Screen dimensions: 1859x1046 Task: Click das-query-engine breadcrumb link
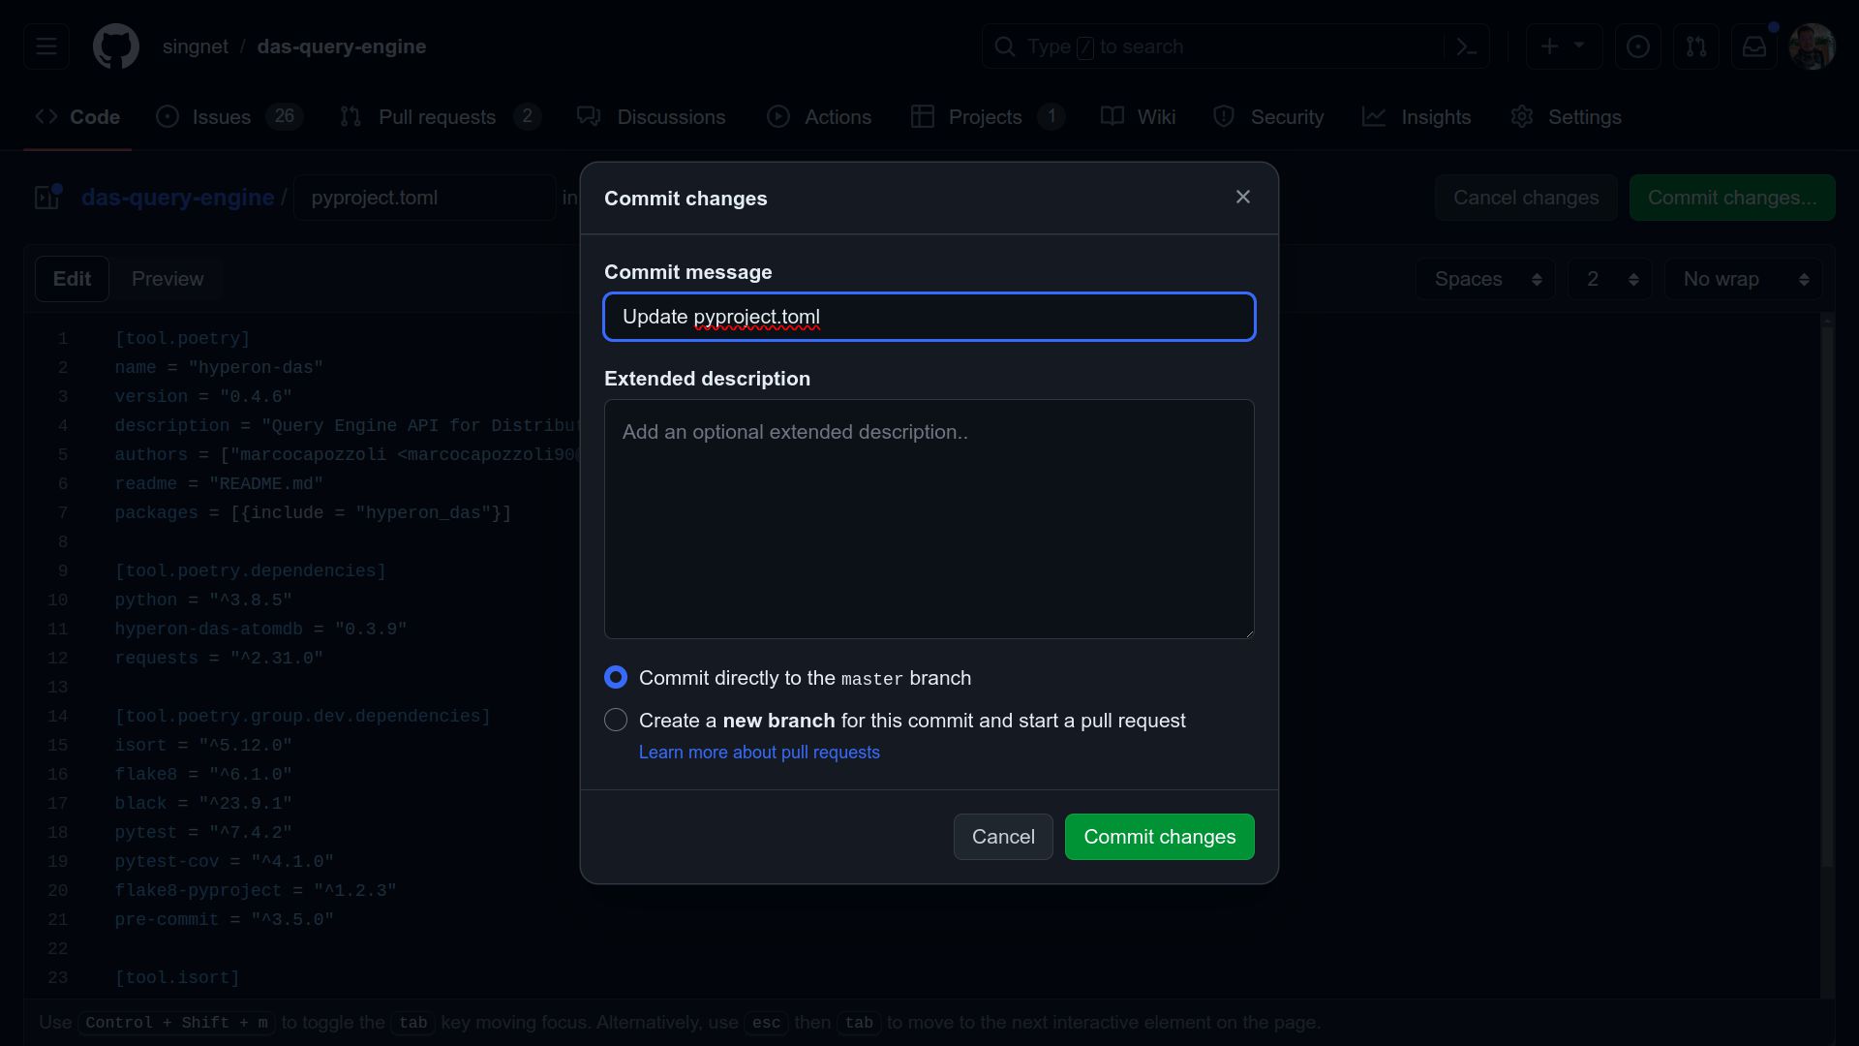point(178,198)
